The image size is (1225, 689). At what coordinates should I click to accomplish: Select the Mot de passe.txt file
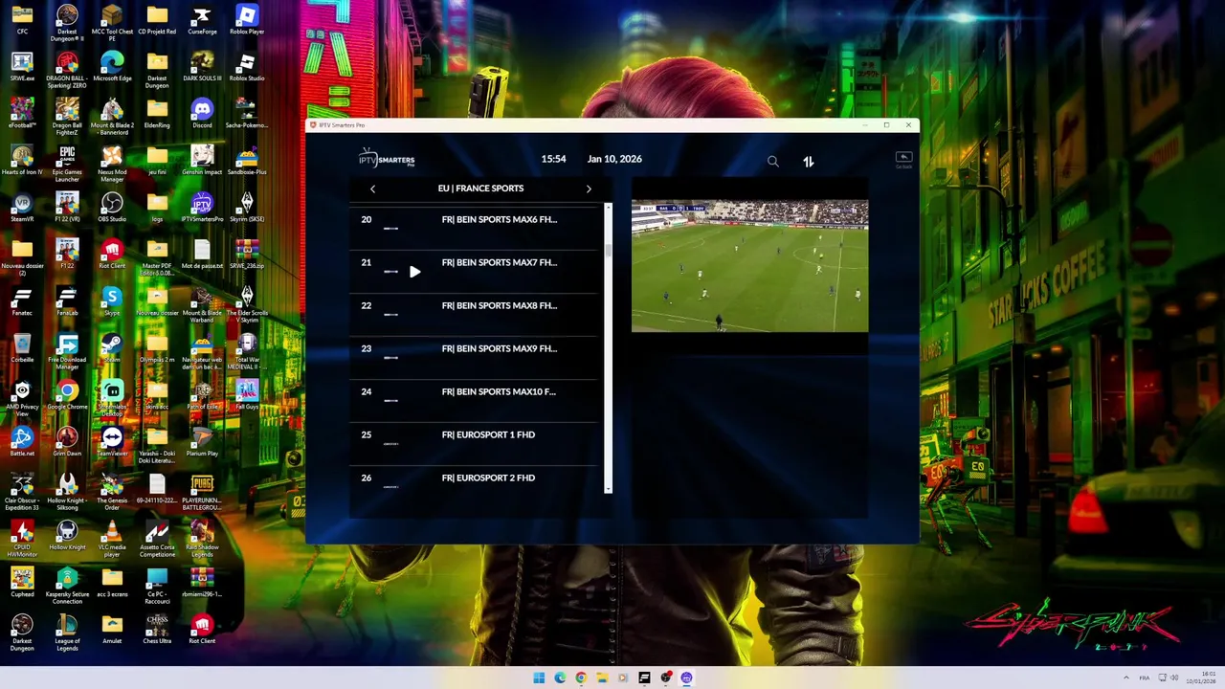[x=202, y=255]
